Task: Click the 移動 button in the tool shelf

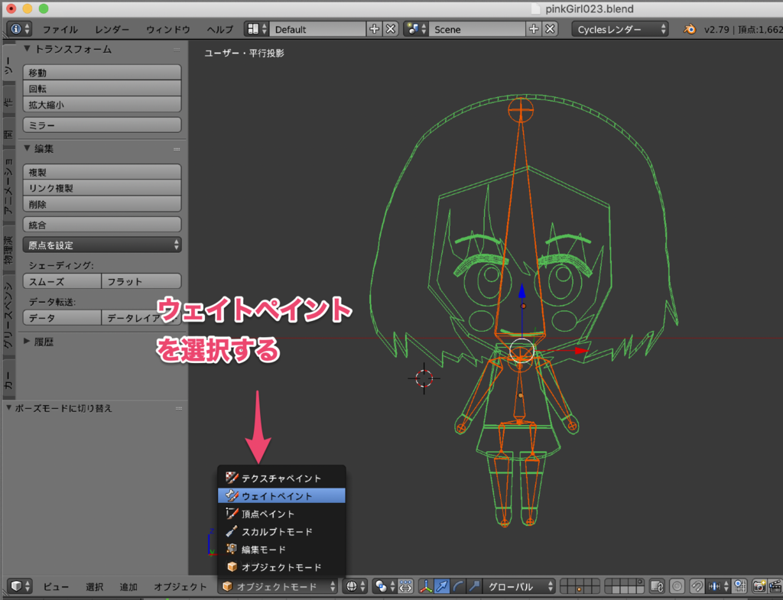Action: (102, 72)
